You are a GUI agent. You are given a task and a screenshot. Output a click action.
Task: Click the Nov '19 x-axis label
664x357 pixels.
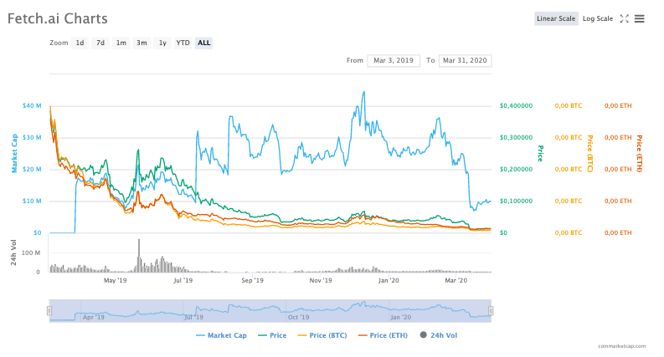(x=321, y=280)
